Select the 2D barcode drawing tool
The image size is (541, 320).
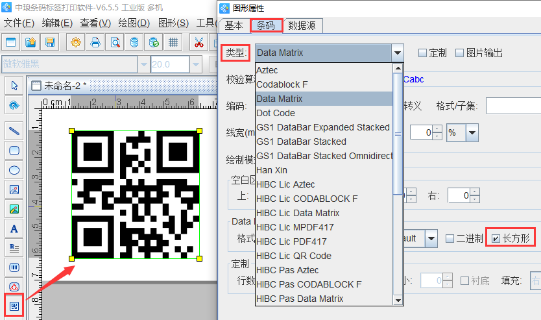(x=14, y=305)
